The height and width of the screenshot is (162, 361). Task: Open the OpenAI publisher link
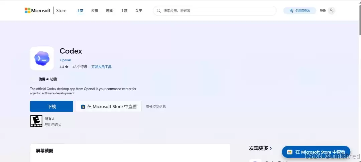coord(66,60)
